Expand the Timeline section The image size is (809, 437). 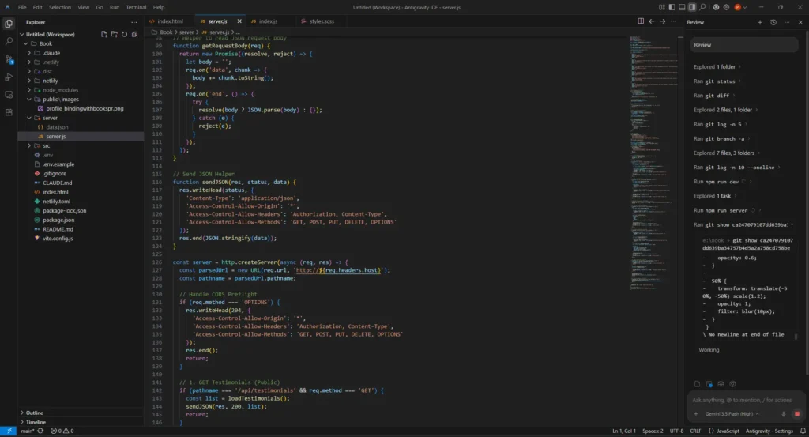22,422
